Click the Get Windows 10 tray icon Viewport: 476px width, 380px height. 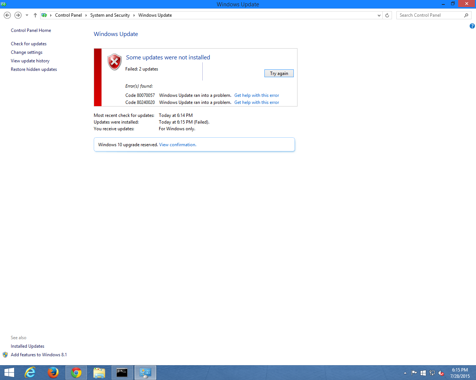[423, 373]
